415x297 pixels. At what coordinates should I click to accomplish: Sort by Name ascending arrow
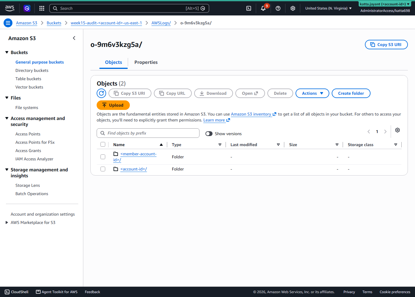[x=161, y=145]
